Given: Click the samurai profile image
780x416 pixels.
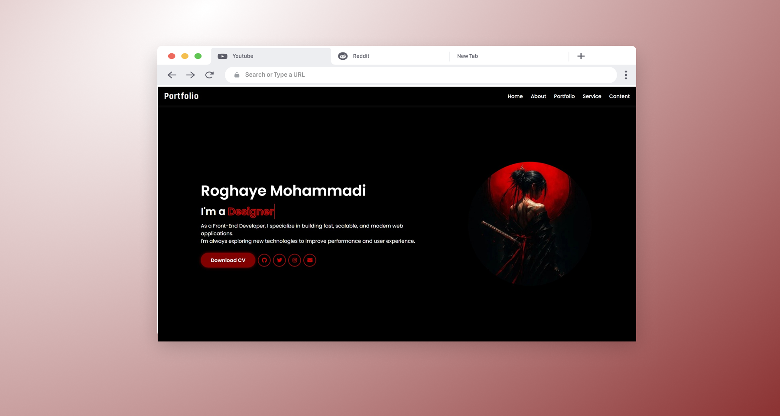Looking at the screenshot, I should tap(529, 223).
